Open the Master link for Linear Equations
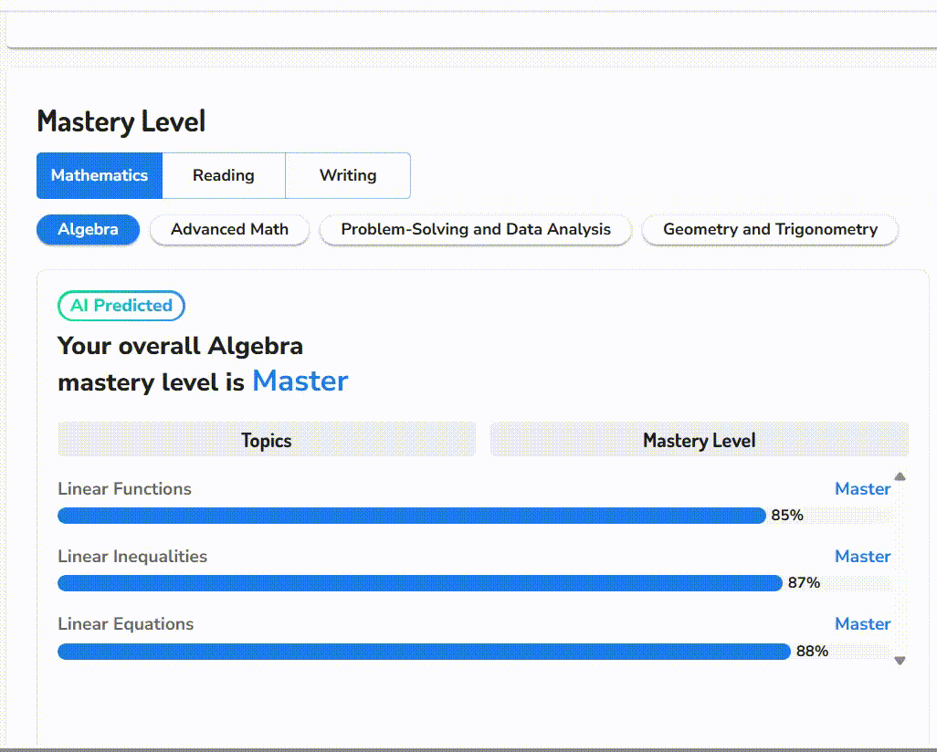Image resolution: width=937 pixels, height=752 pixels. tap(862, 623)
